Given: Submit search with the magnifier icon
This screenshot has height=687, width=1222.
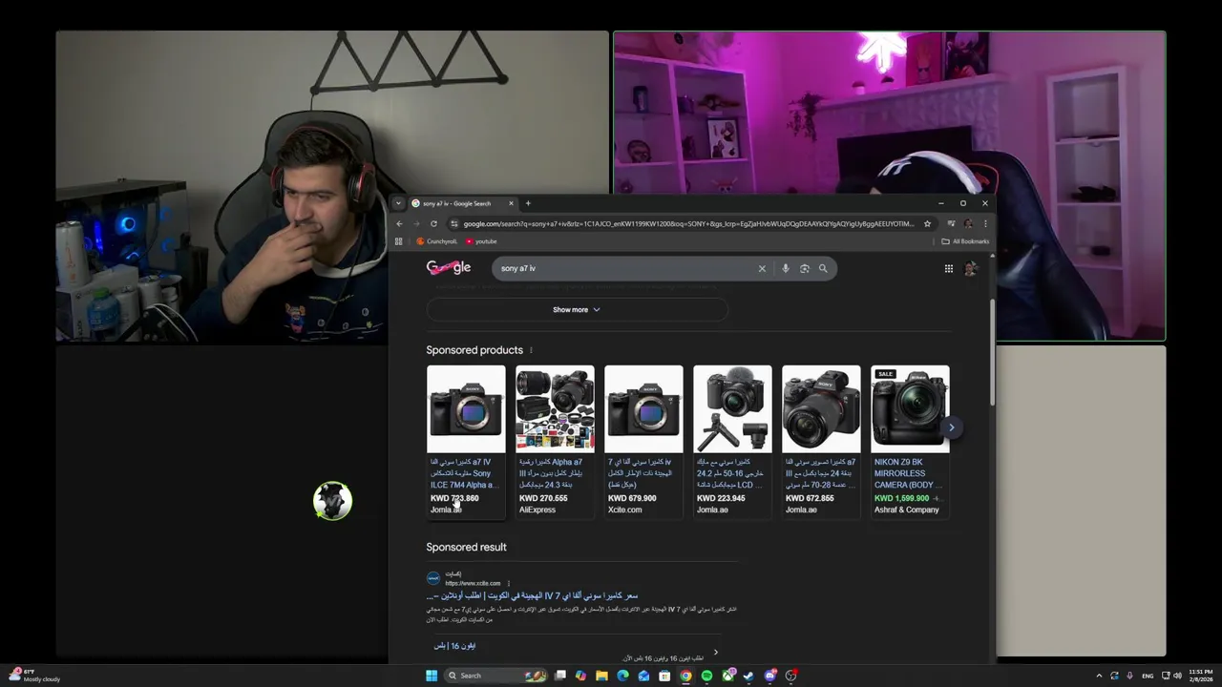Looking at the screenshot, I should [x=823, y=268].
